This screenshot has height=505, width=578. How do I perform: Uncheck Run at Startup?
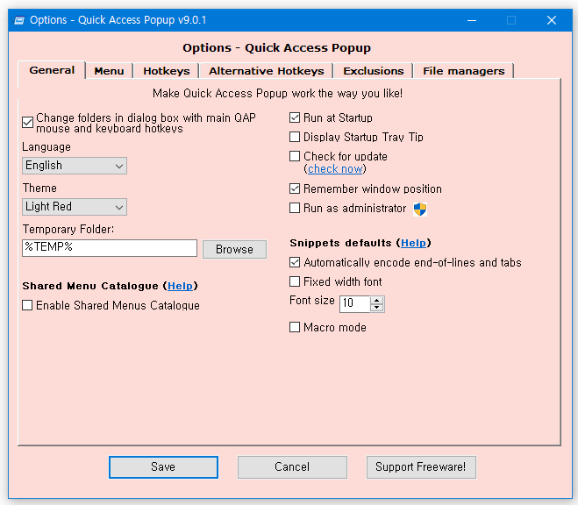coord(295,117)
